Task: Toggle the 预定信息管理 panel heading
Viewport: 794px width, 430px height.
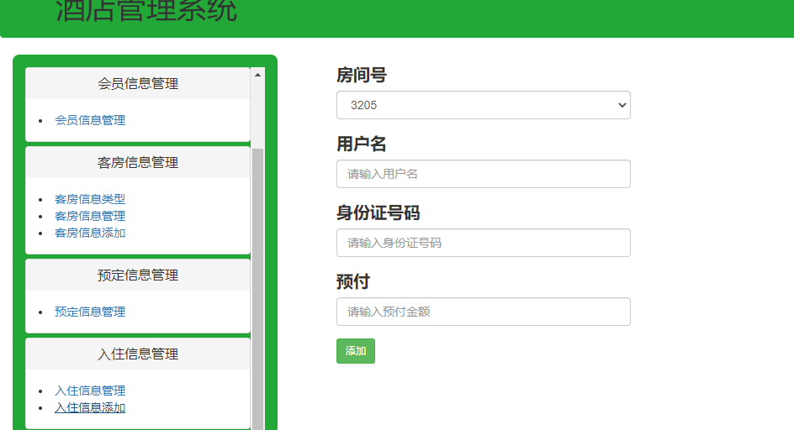Action: tap(138, 275)
